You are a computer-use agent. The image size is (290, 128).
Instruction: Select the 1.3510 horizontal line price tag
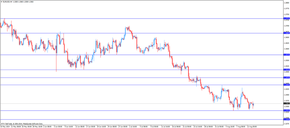pos(287,70)
